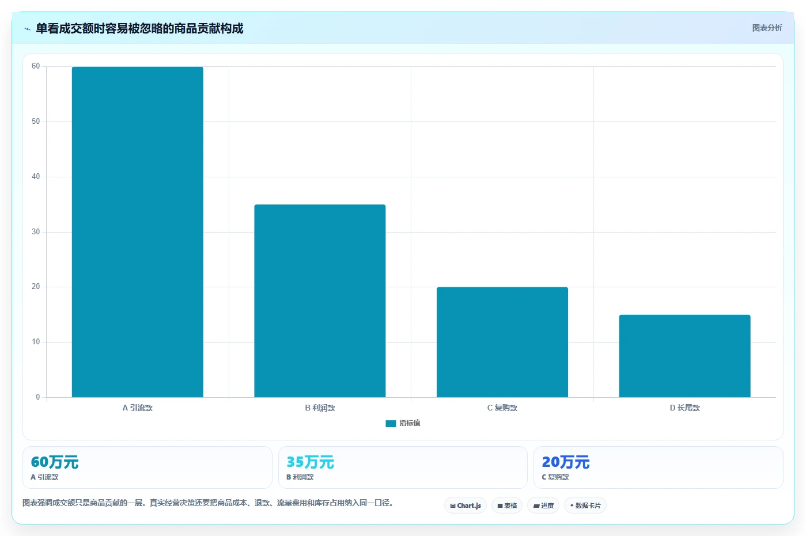806x536 pixels.
Task: Click the y-axis value 20
Action: tap(36, 287)
